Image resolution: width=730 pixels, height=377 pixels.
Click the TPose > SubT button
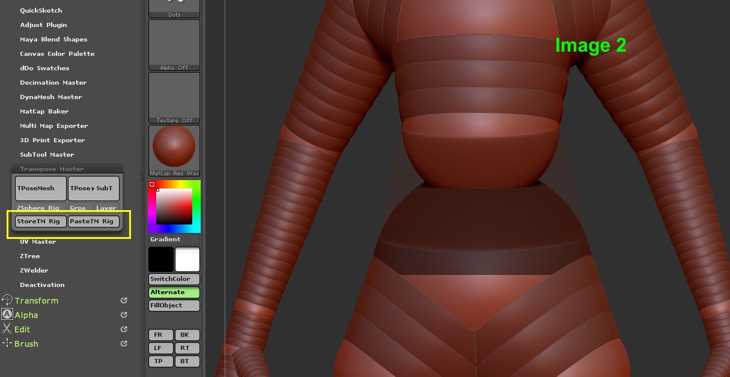point(94,188)
